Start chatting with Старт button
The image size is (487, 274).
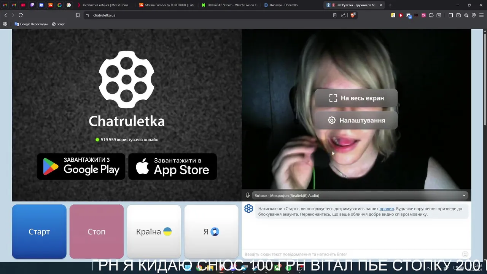39,232
